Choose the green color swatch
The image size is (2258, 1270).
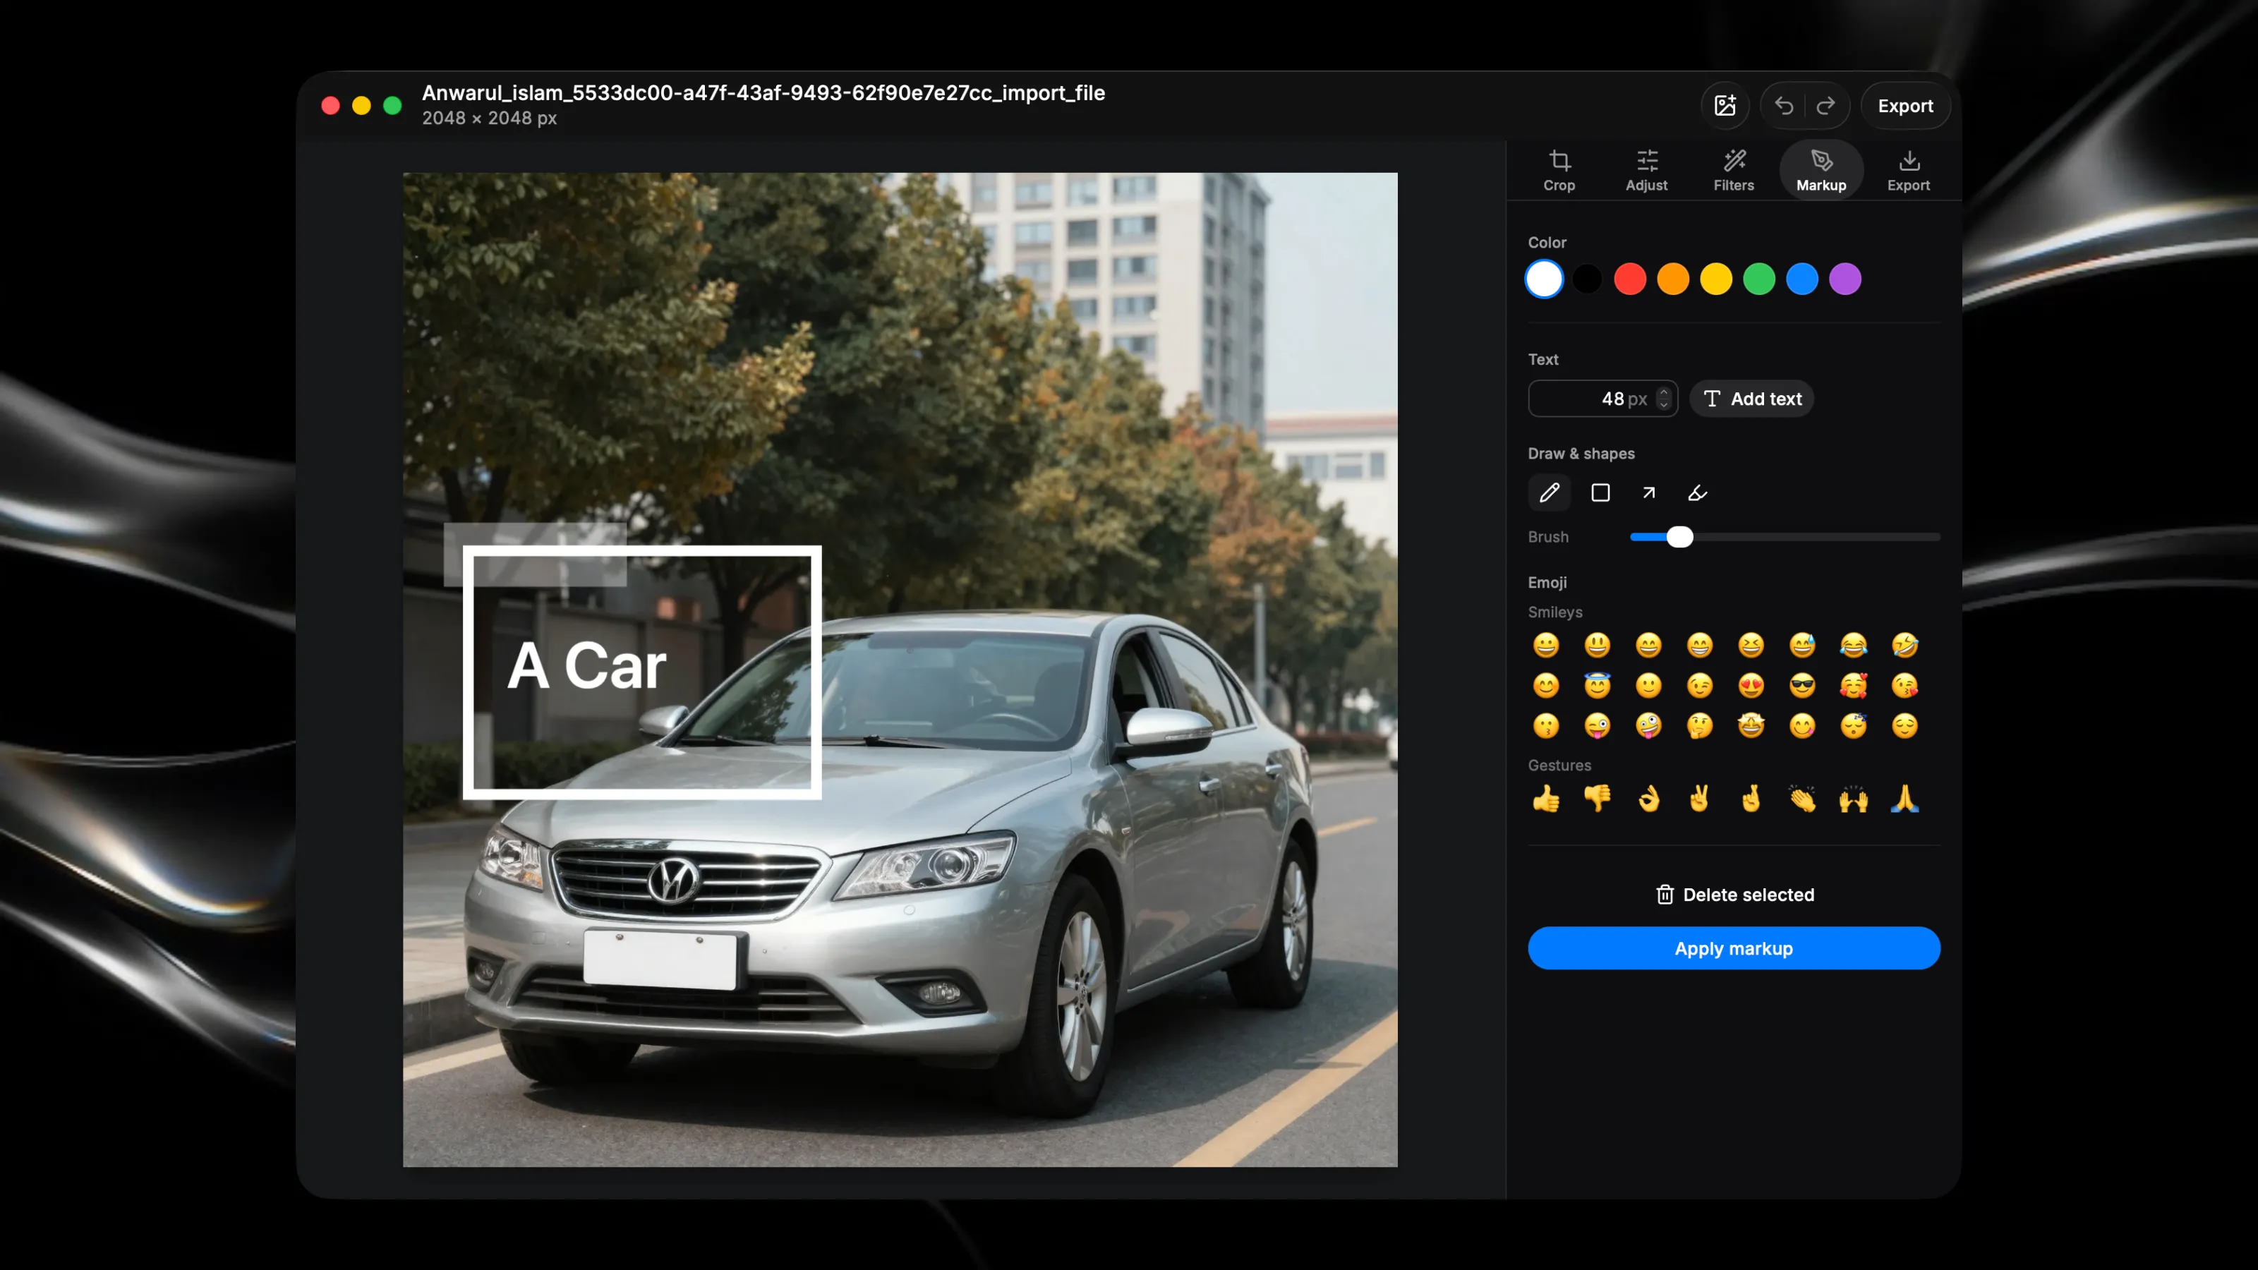[1758, 279]
